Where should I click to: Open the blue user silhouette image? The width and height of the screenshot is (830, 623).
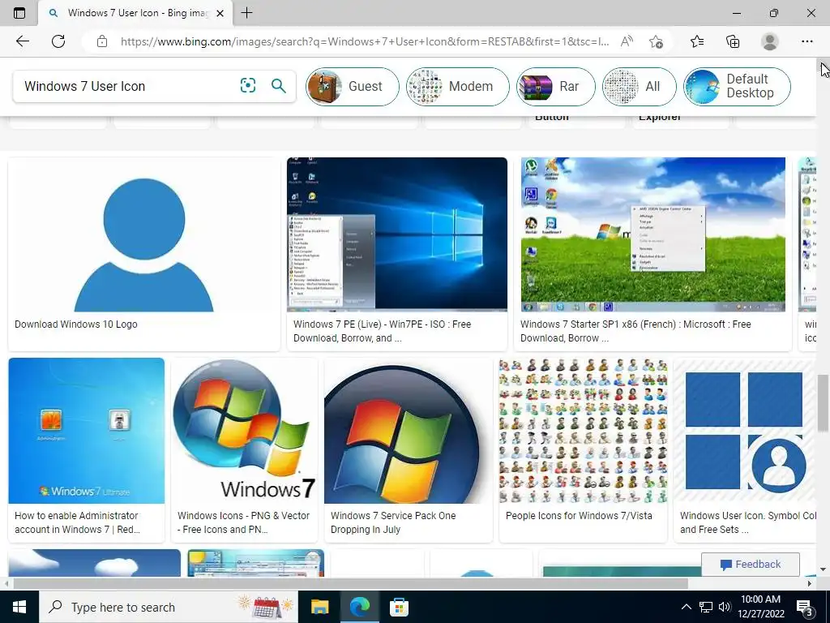pyautogui.click(x=144, y=234)
